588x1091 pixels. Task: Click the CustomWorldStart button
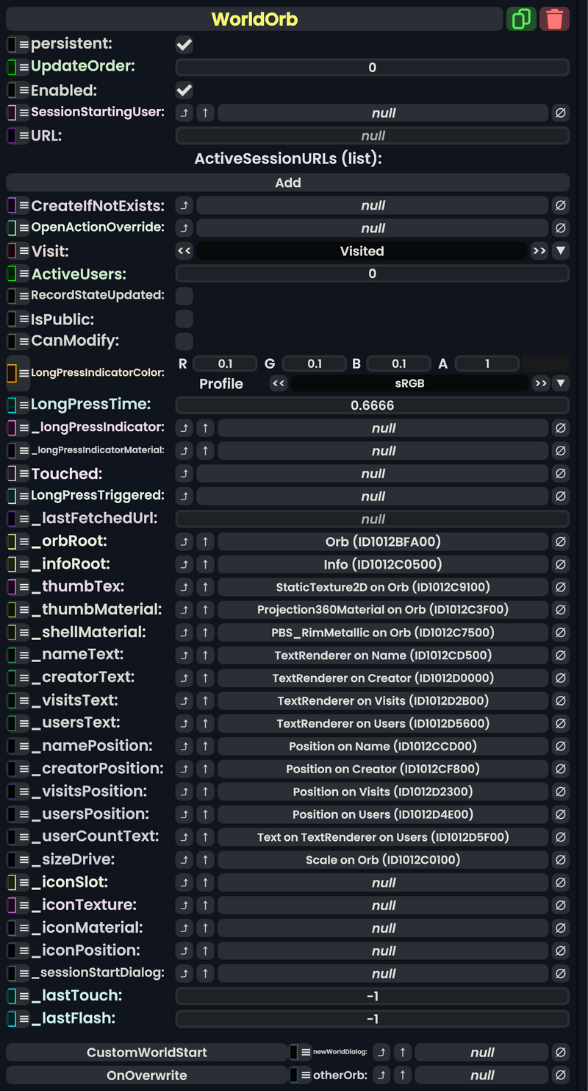pyautogui.click(x=146, y=1052)
